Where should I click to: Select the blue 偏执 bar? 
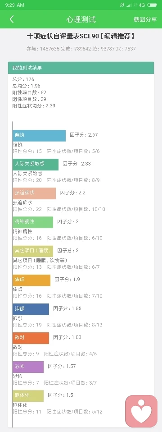click(39, 136)
